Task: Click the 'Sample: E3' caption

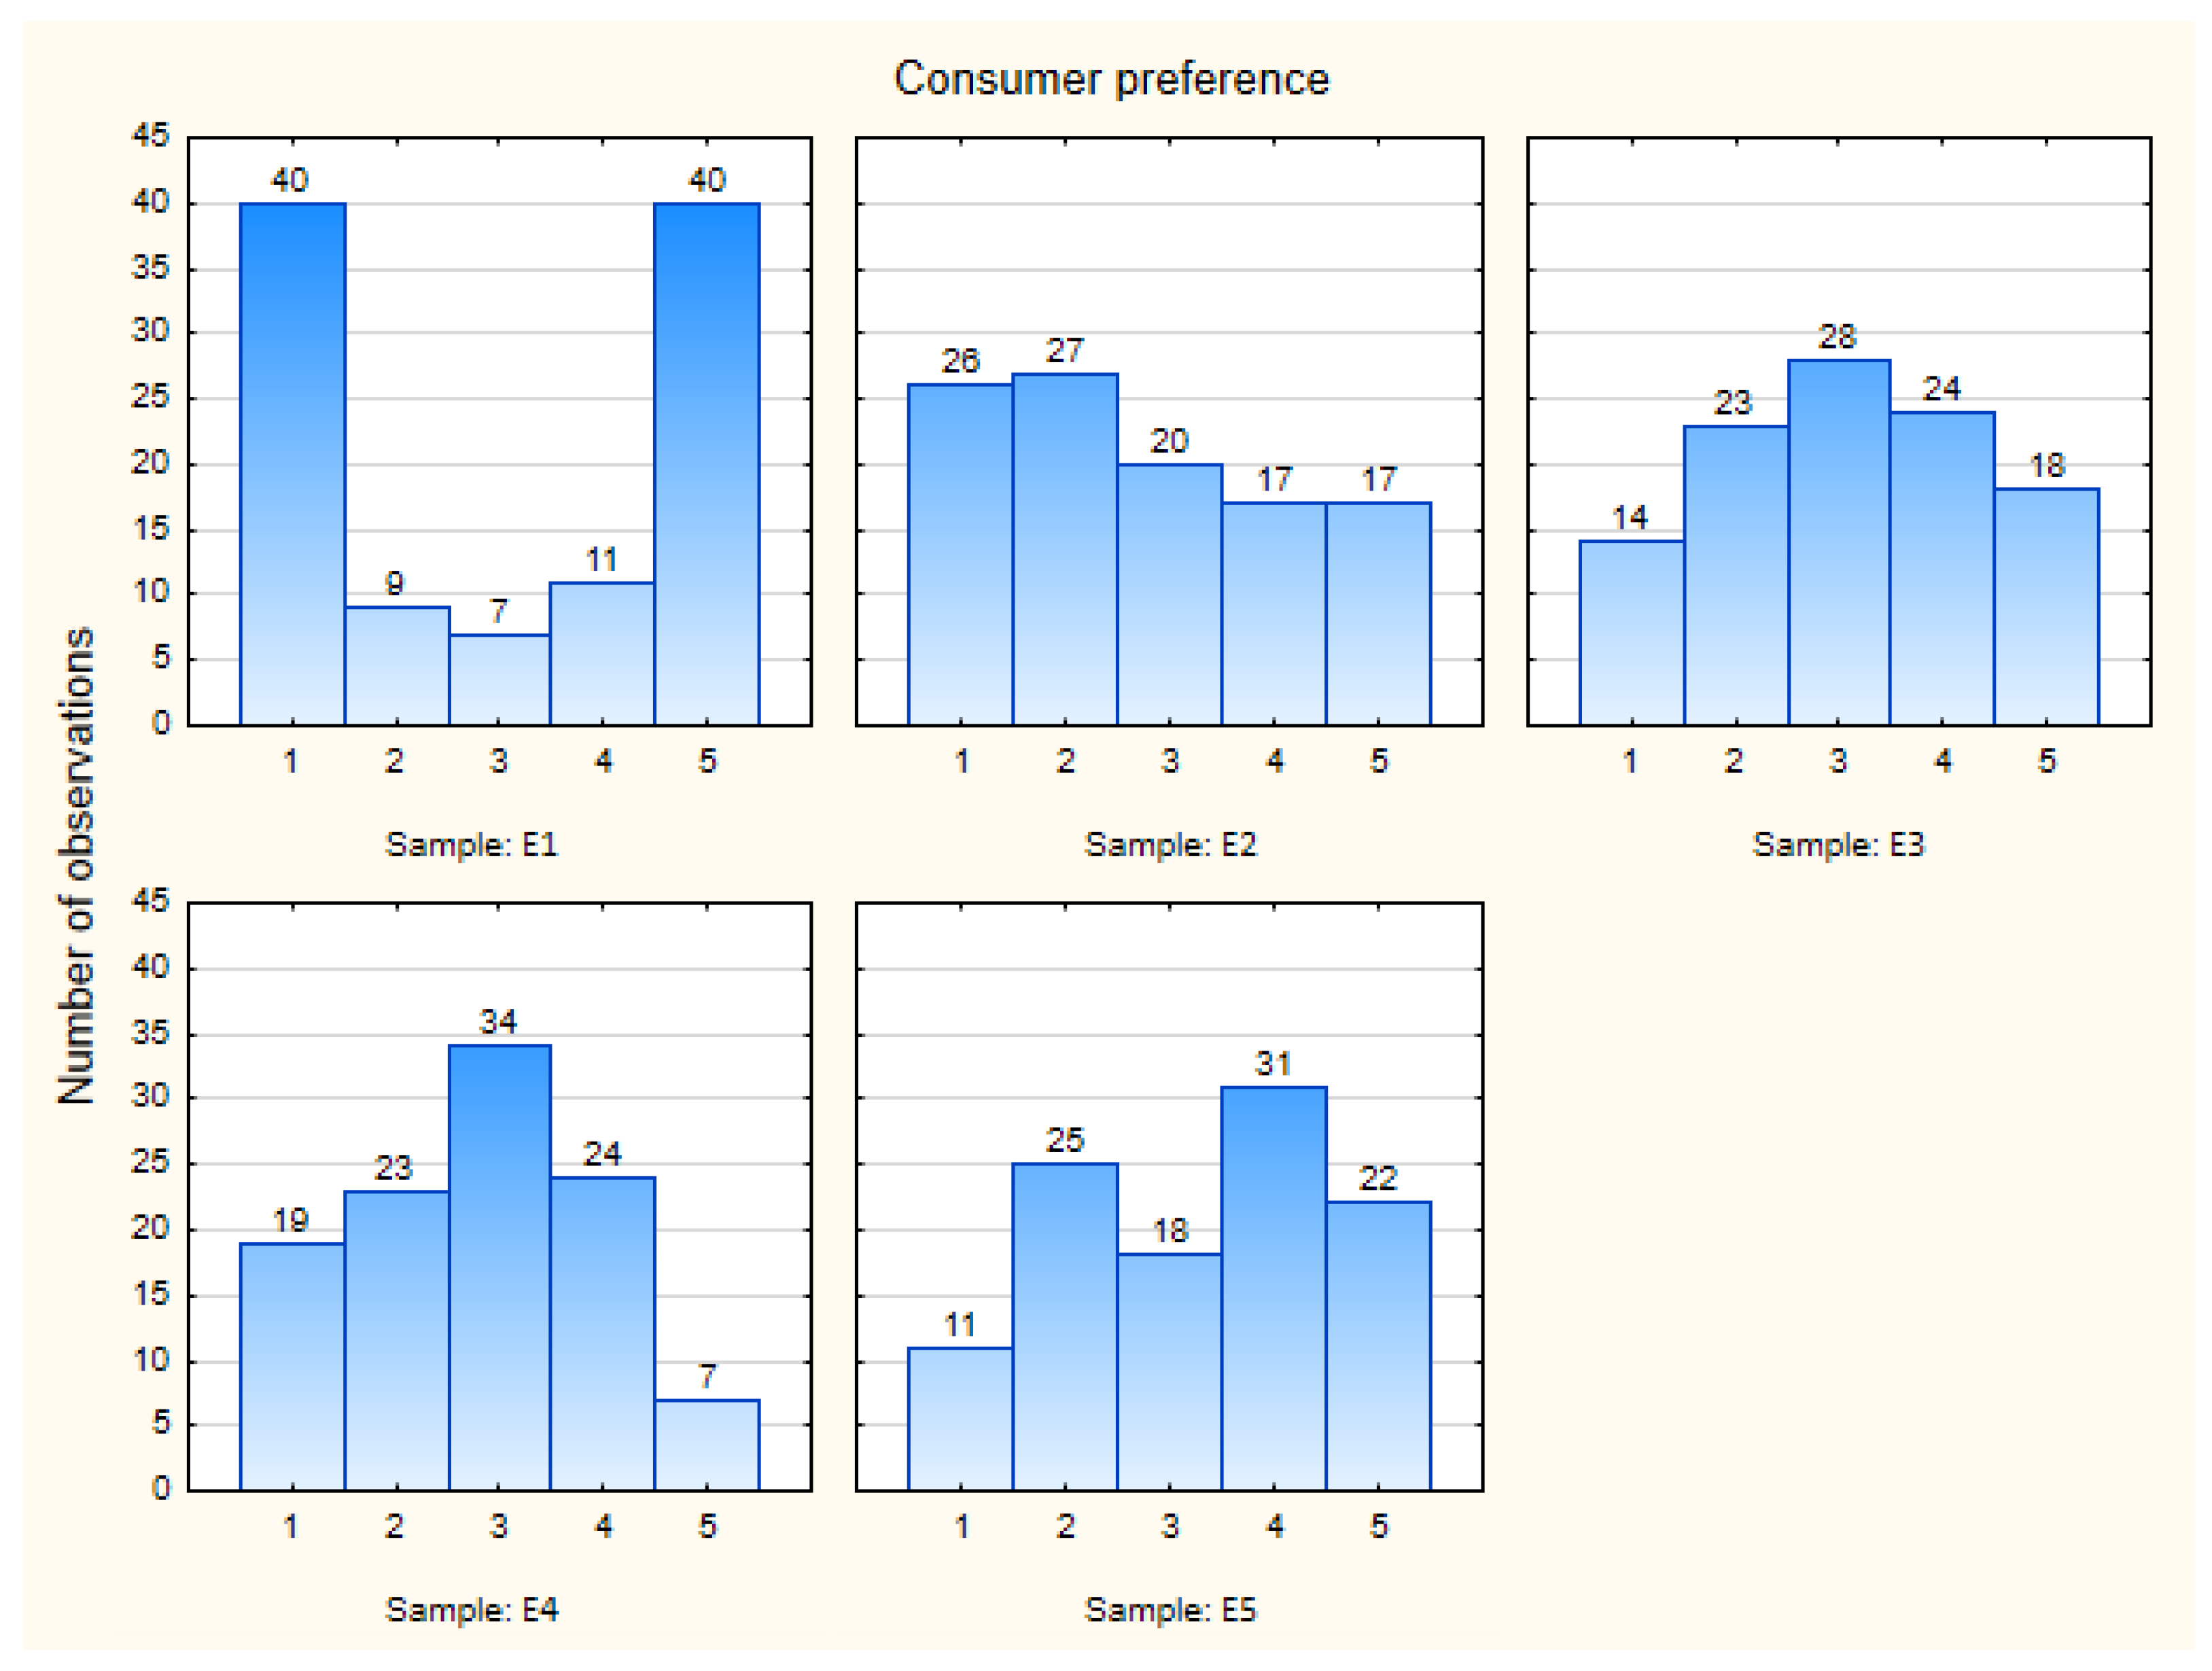Action: tap(1838, 845)
